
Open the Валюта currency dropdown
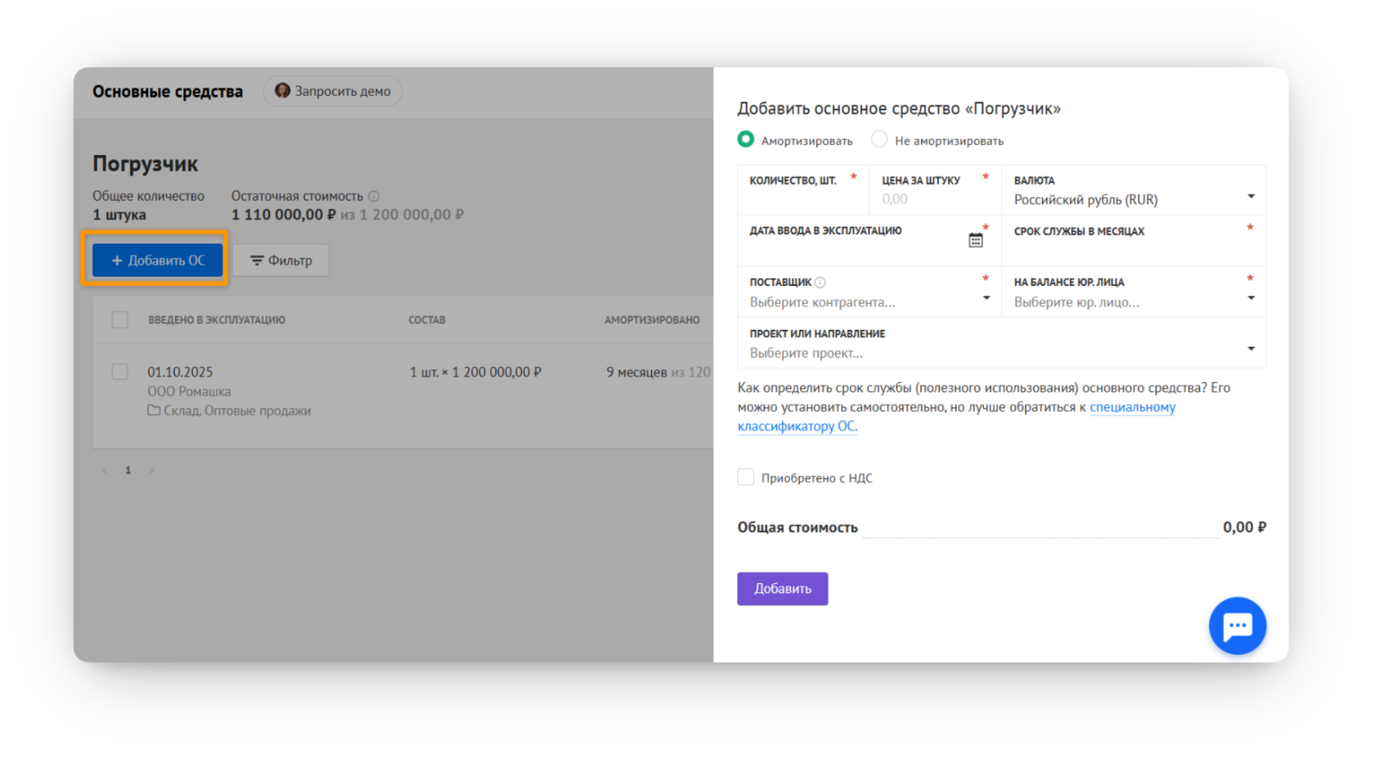(1134, 191)
